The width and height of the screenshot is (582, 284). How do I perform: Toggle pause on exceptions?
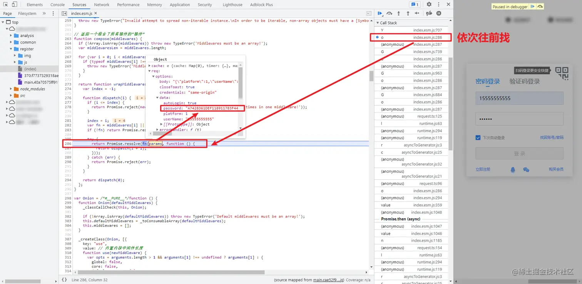point(439,13)
